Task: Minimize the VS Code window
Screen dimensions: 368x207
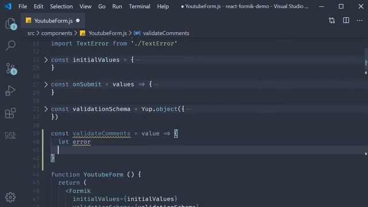Action: point(321,6)
